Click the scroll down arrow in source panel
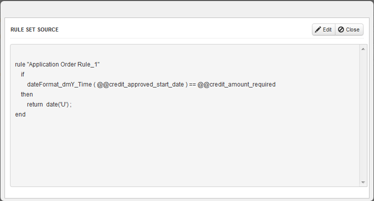 362,182
